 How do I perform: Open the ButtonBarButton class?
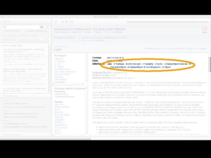point(62,115)
